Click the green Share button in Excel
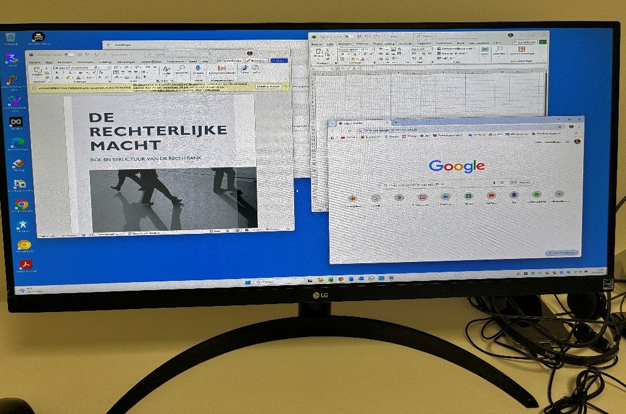Image resolution: width=626 pixels, height=414 pixels. (543, 42)
